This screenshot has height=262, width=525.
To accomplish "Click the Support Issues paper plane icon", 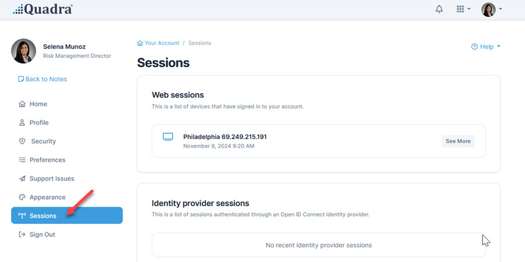I will tap(22, 179).
